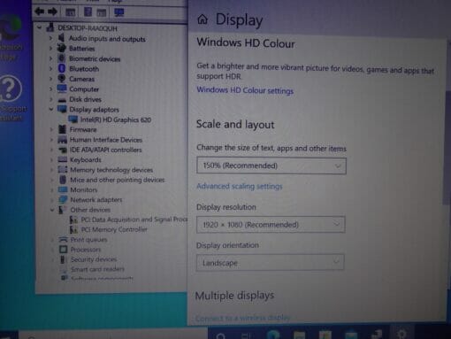Screen dimensions: 451x339
Task: Click the Human Interface Devices icon
Action: 62,140
